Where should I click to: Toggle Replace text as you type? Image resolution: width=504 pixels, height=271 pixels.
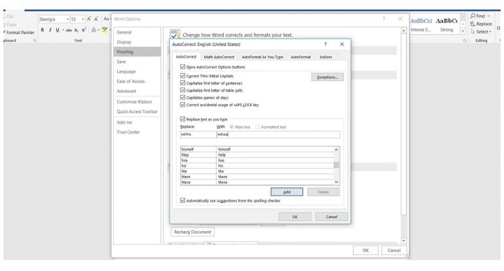183,119
